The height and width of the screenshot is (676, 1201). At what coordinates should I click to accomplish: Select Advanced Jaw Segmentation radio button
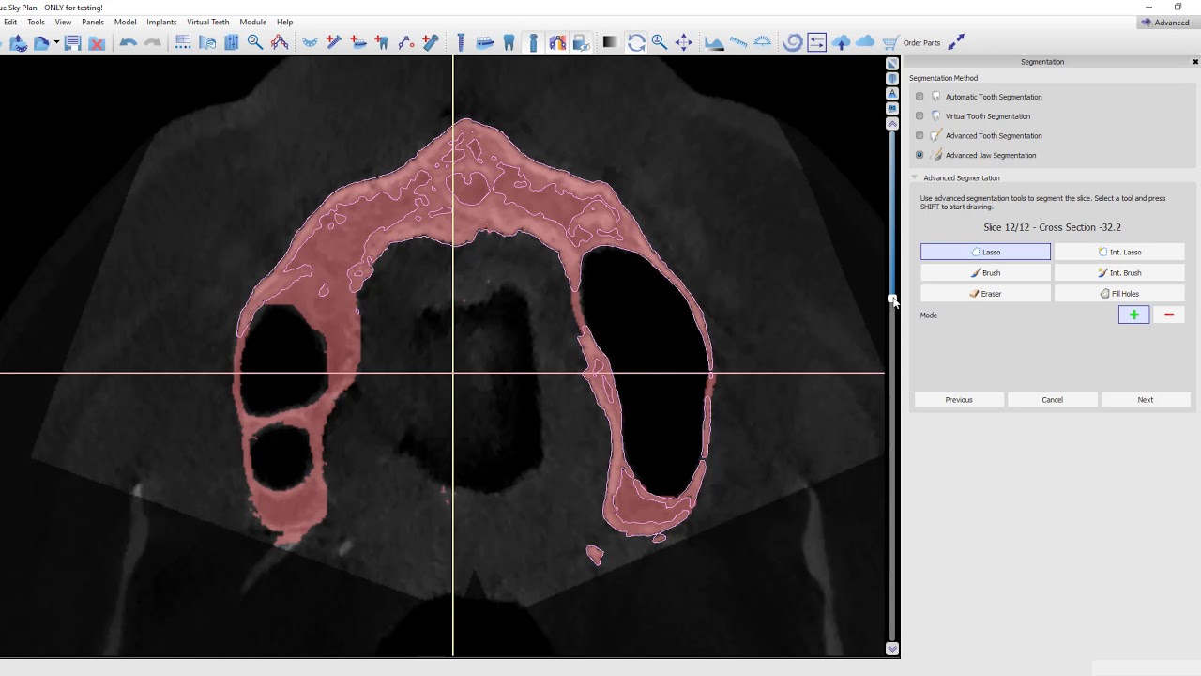coord(920,155)
